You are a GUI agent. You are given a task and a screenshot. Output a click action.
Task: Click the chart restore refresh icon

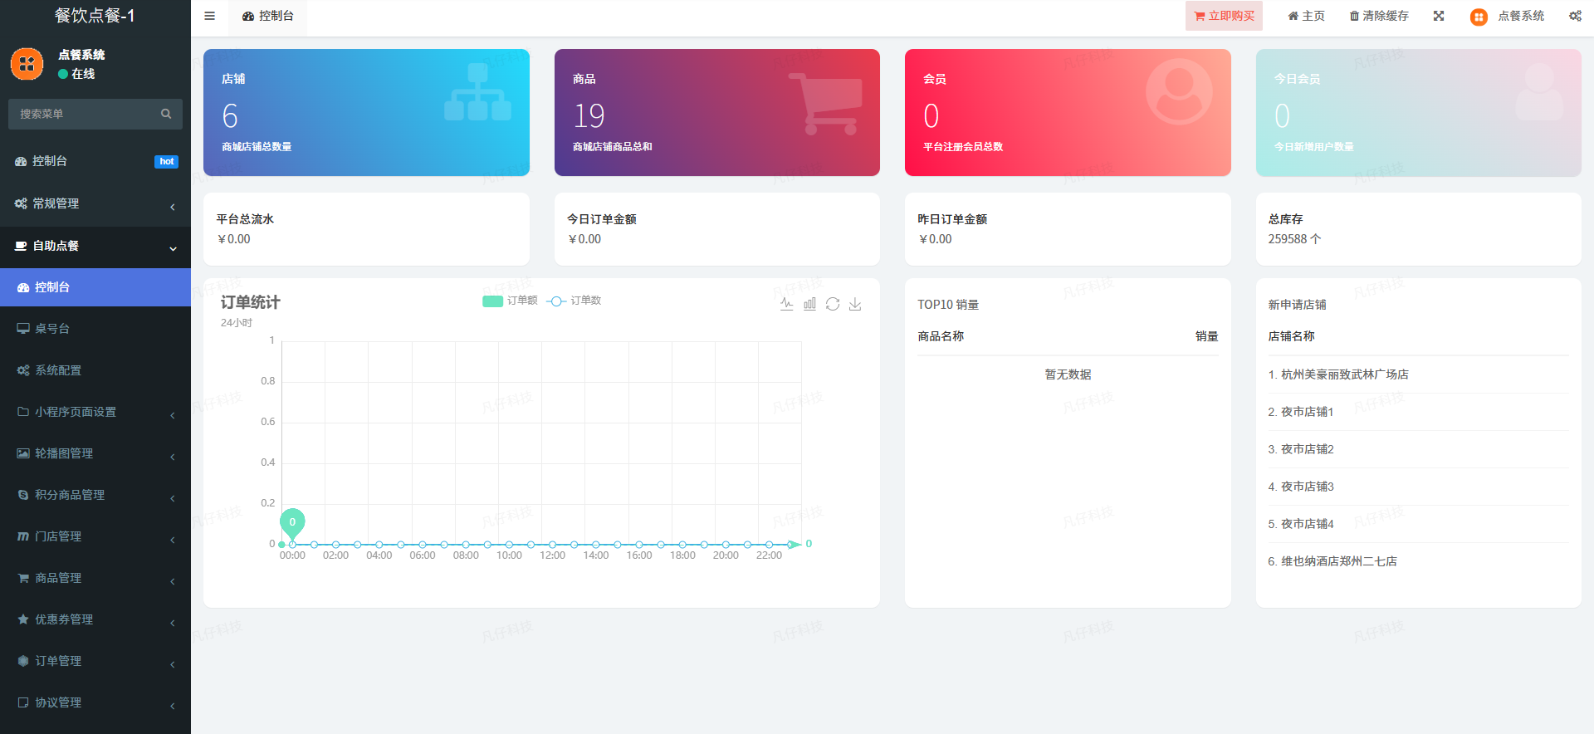point(833,304)
